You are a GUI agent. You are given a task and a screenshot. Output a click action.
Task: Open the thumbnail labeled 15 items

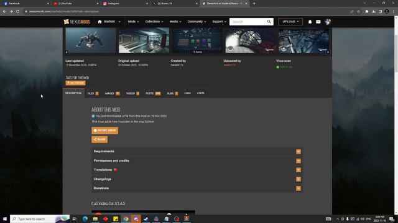click(x=197, y=40)
